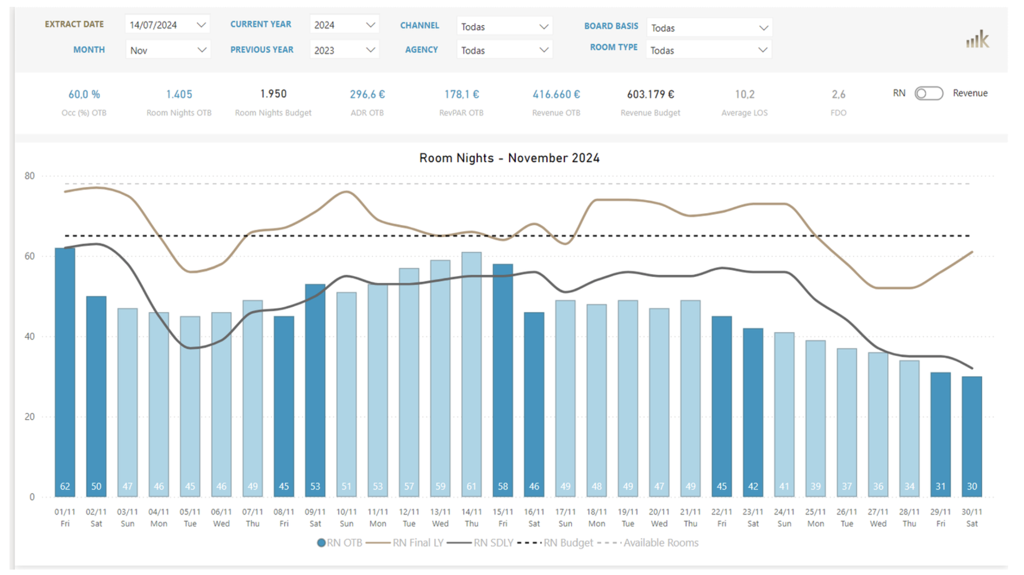Screen dimensions: 1024x575
Task: Open the Channel dropdown set to Todas
Action: tap(504, 26)
